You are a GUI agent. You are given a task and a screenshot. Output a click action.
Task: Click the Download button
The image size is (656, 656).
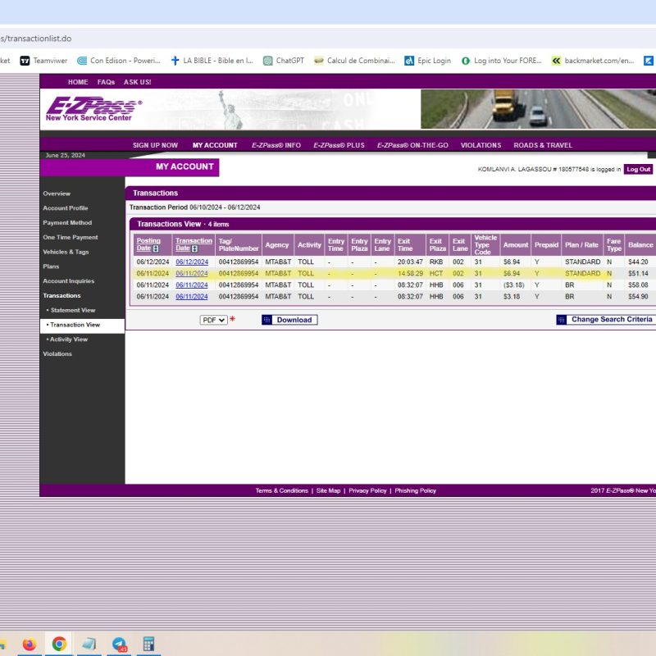pos(289,320)
